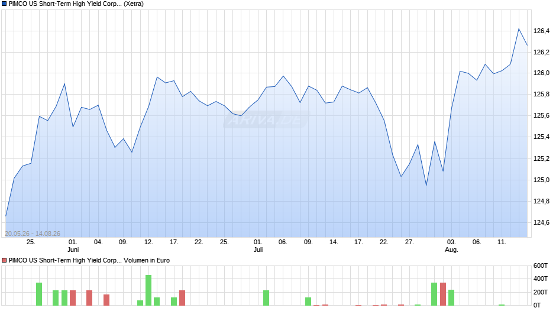The image size is (556, 311).
Task: Click the x-axis date label '09.' in Juni
Action: pos(123,242)
